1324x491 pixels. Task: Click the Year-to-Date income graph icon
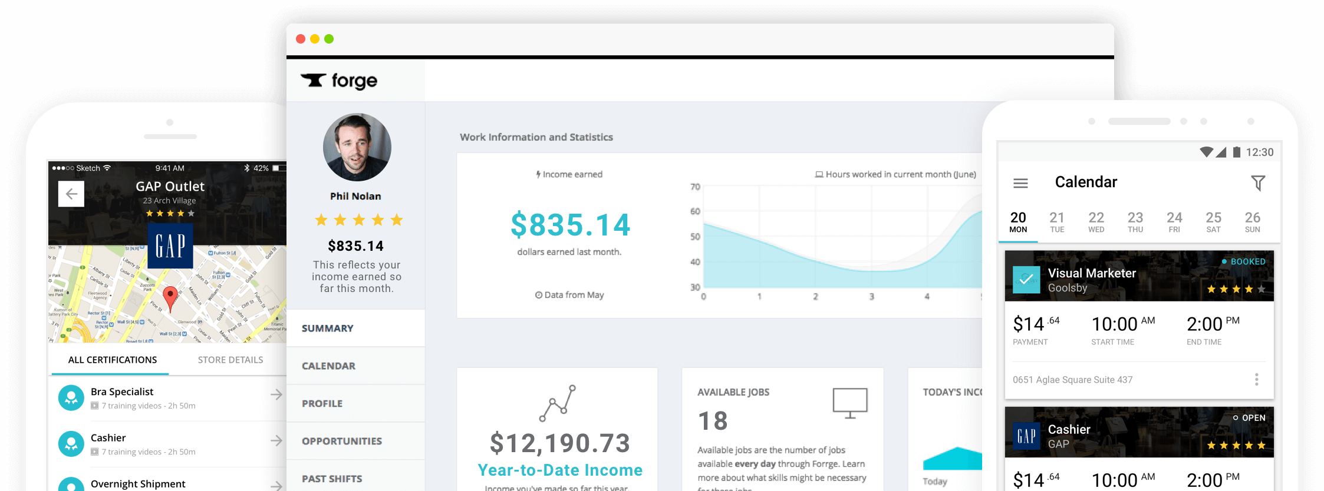pyautogui.click(x=557, y=403)
